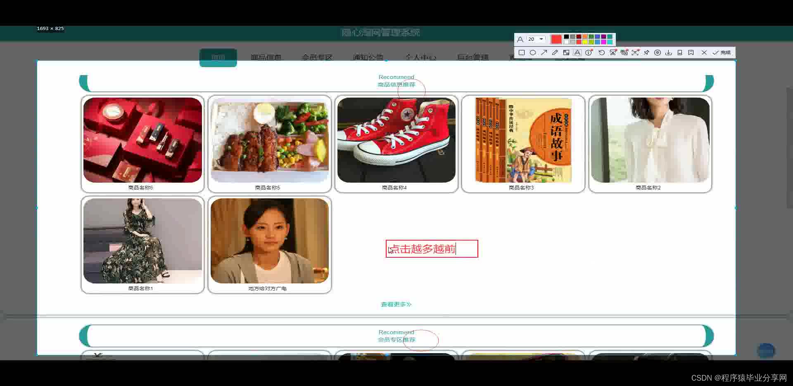Pick the black color swatch
793x386 pixels.
566,37
